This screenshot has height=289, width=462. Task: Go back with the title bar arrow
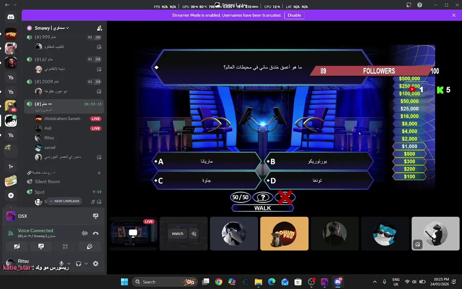tap(7, 5)
